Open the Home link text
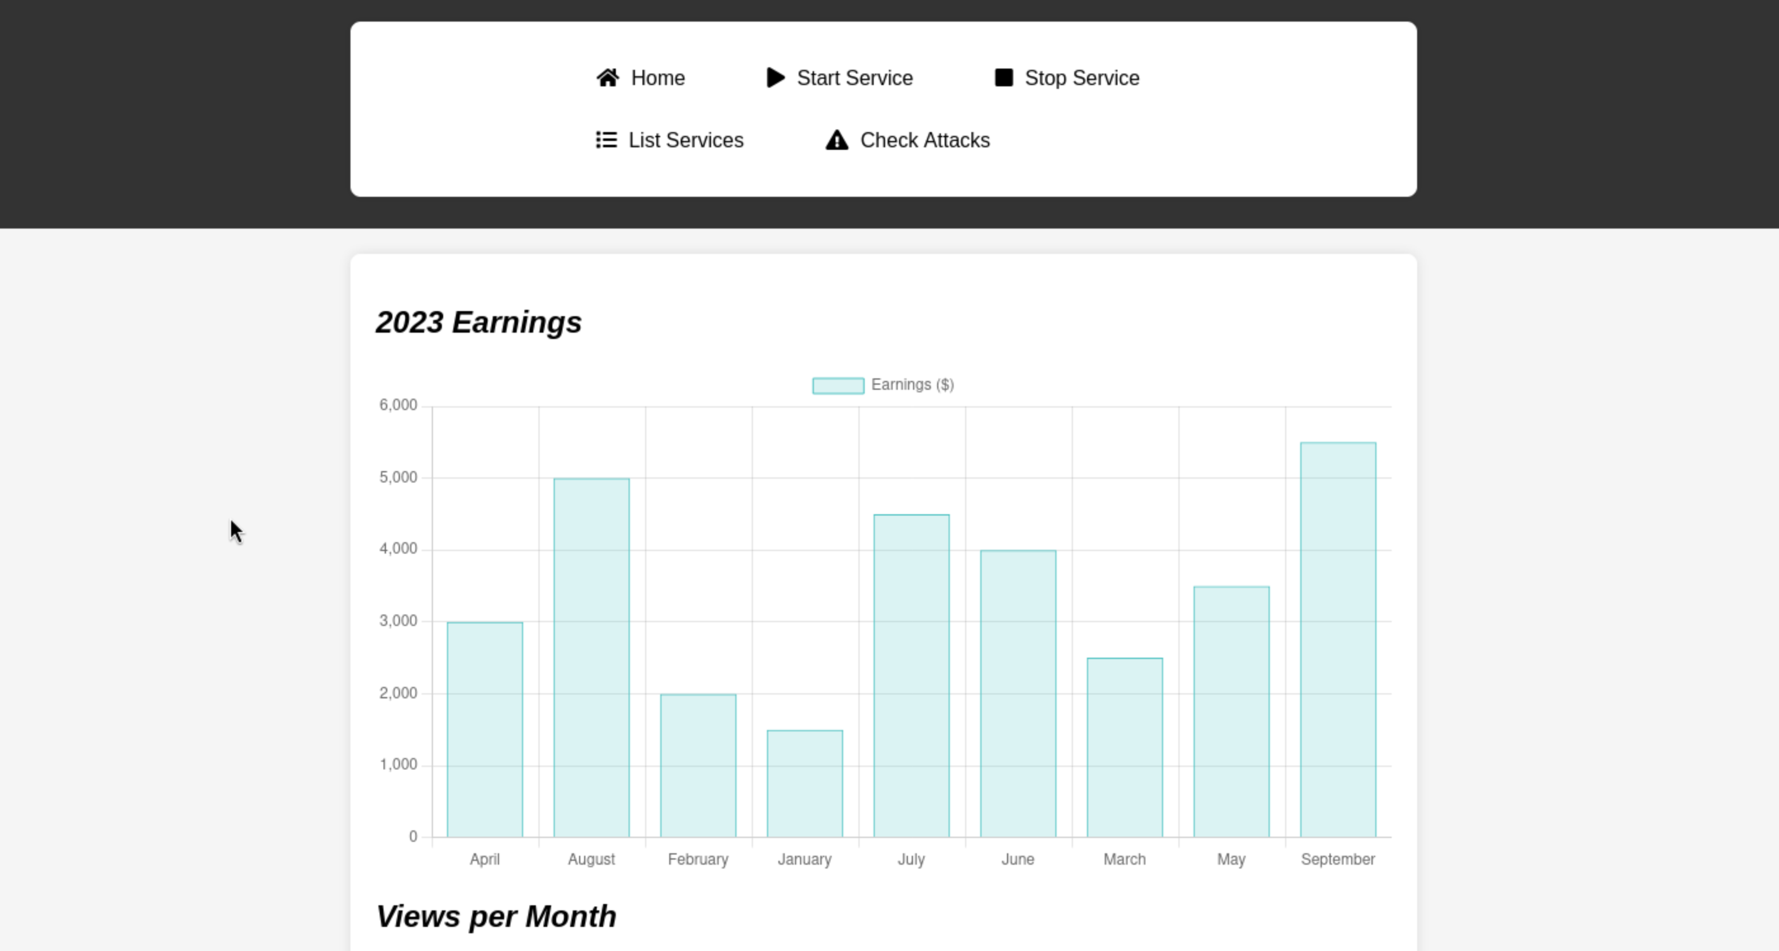 pyautogui.click(x=658, y=78)
